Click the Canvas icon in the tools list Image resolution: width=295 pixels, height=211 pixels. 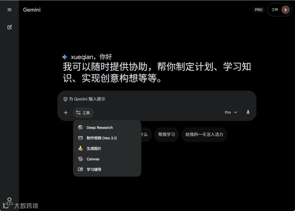80,159
